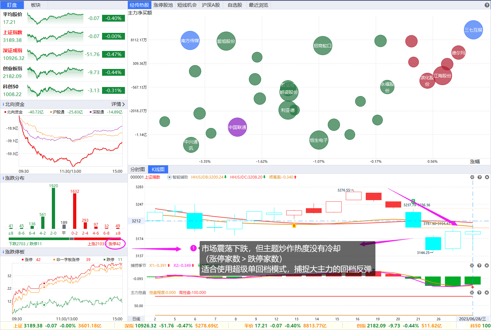The height and width of the screenshot is (330, 491).
Task: Click the 平价 17.21 status bar entry
Action: coord(285,326)
